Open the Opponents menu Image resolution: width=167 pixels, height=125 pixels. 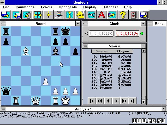[68, 7]
